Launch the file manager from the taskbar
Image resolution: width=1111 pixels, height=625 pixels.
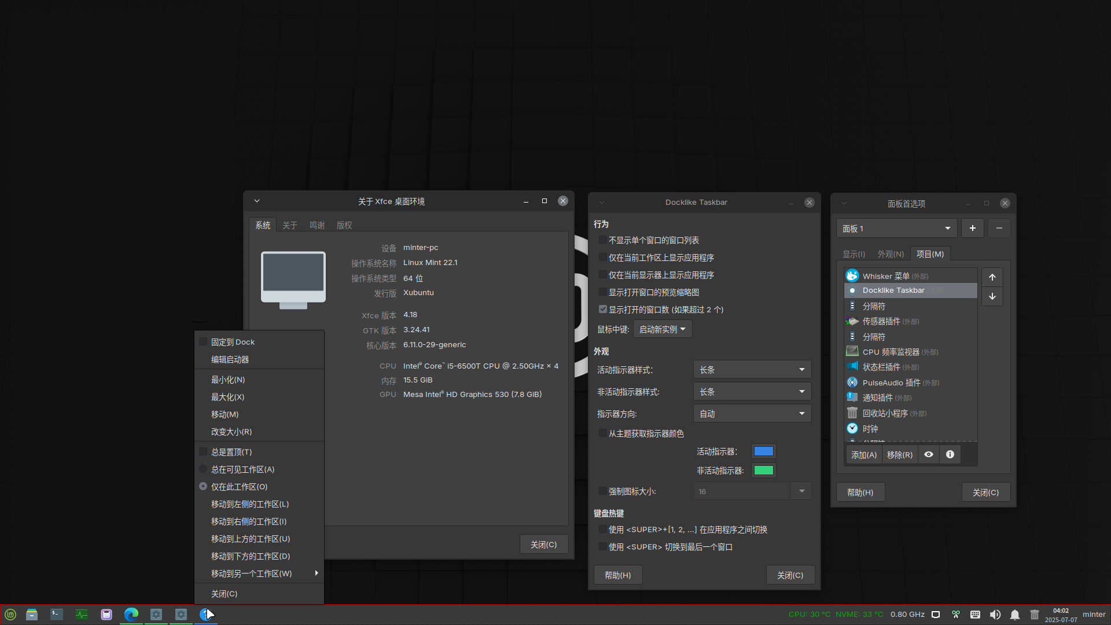point(32,615)
